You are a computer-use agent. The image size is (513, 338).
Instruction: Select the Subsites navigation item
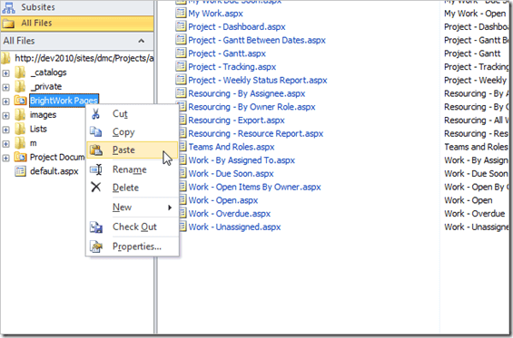77,7
